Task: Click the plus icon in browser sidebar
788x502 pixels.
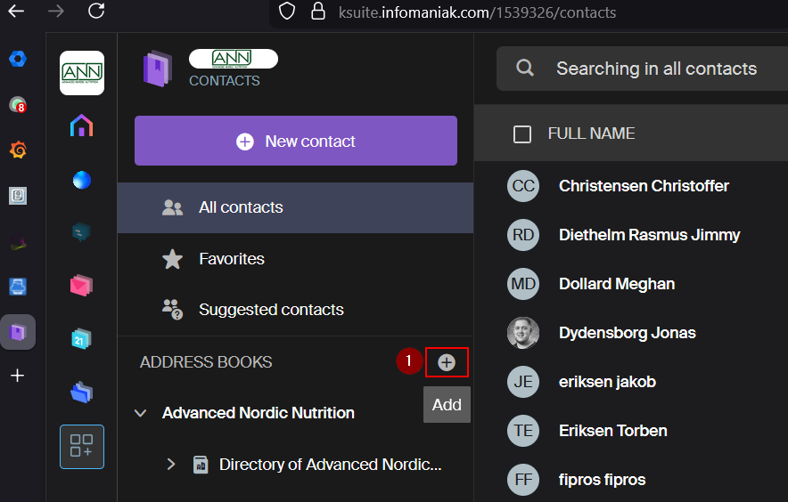Action: [x=17, y=376]
